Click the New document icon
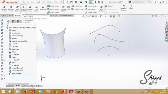Viewport: 168px width, 94px height. click(x=66, y=2)
